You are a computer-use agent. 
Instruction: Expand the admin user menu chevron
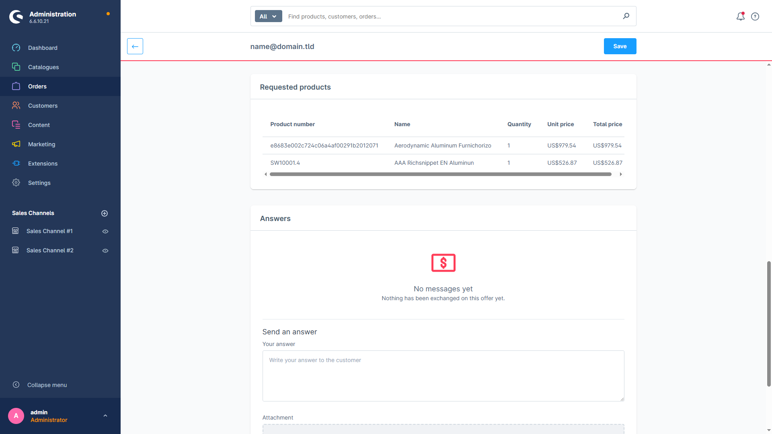click(x=105, y=416)
